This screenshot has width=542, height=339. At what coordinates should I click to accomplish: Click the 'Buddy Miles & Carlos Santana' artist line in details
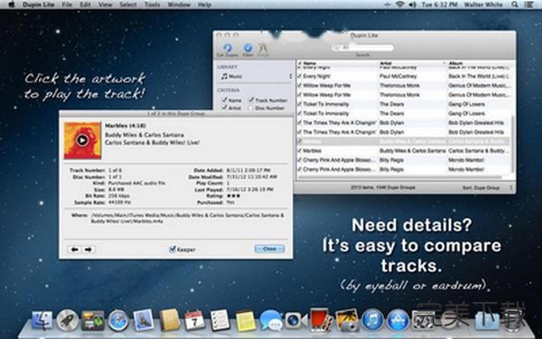(x=145, y=135)
